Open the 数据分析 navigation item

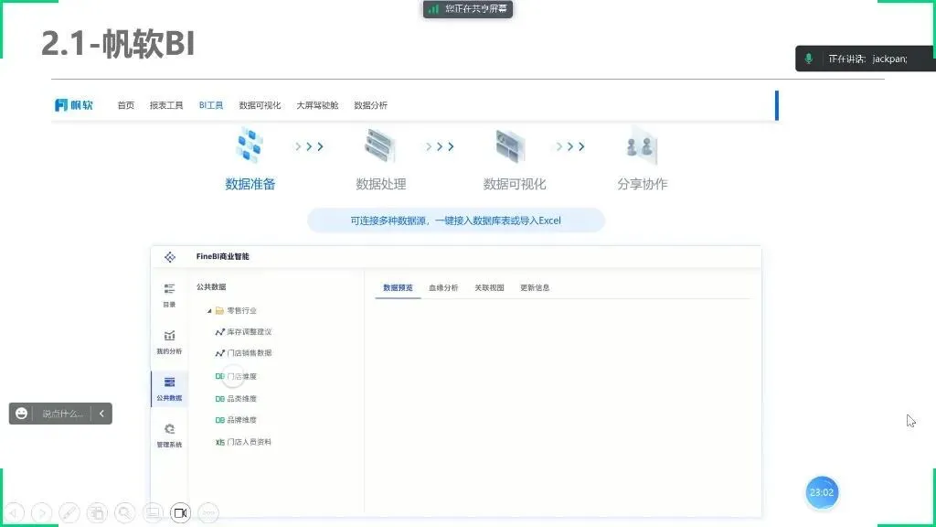[x=370, y=105]
